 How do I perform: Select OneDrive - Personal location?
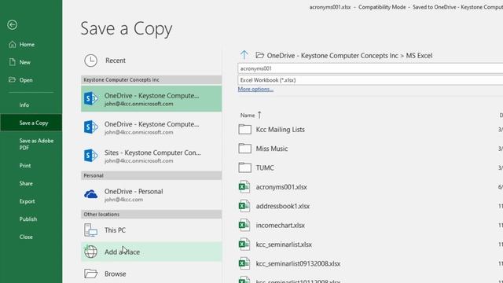[x=151, y=194]
